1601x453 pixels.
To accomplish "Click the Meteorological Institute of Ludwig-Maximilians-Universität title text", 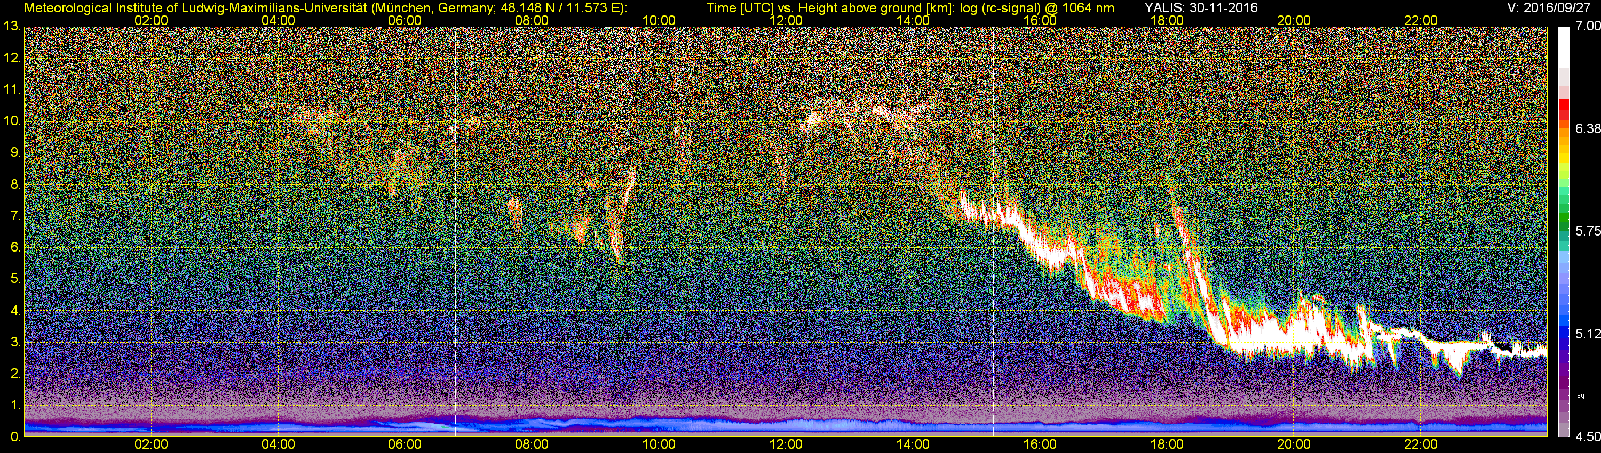I will tap(326, 7).
